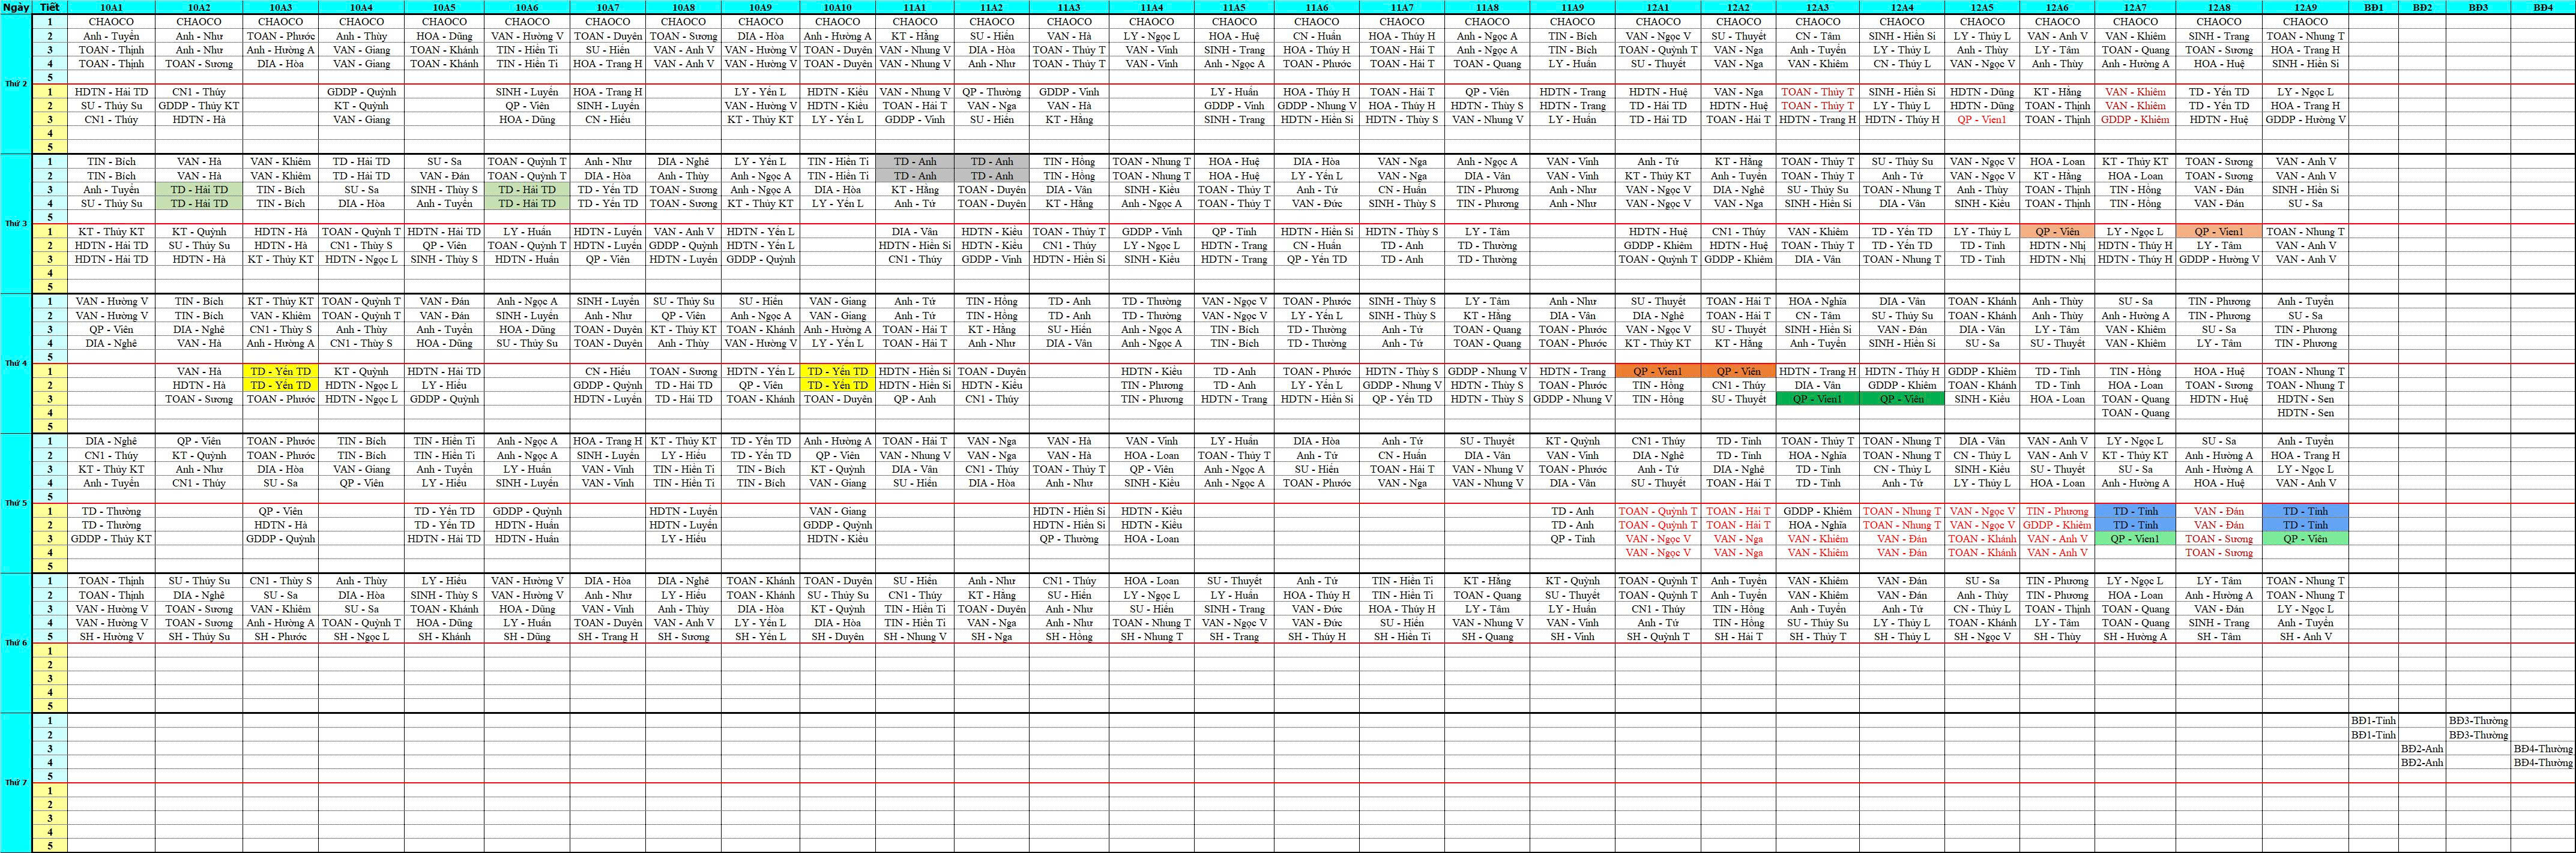Select CHAOCO cell under 10A1

111,21
